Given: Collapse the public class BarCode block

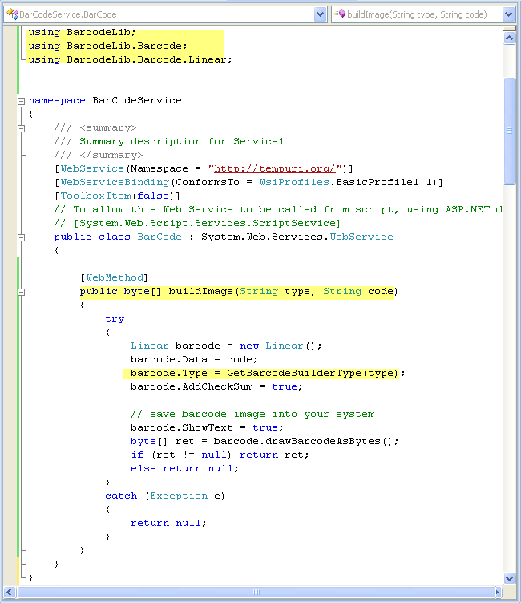Looking at the screenshot, I should [x=21, y=237].
